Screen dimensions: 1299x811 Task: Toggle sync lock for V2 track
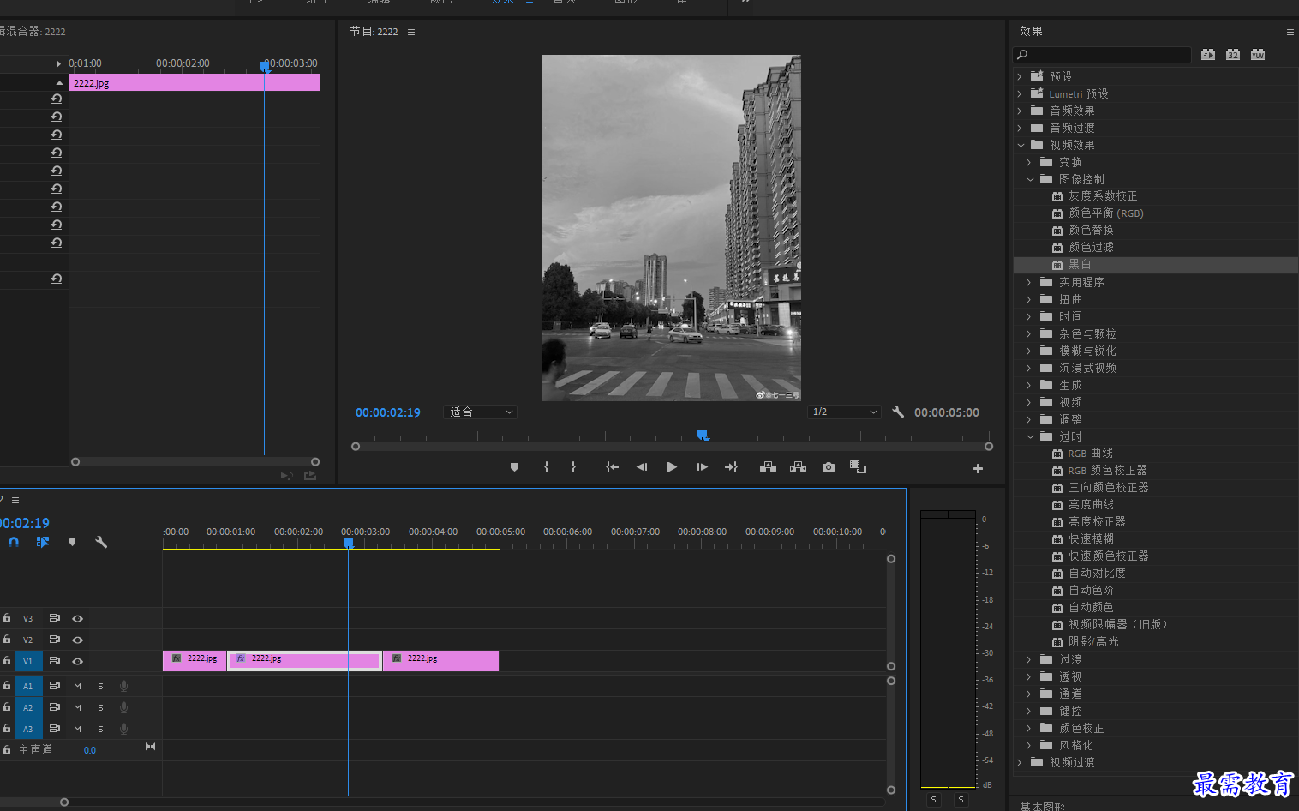[54, 640]
